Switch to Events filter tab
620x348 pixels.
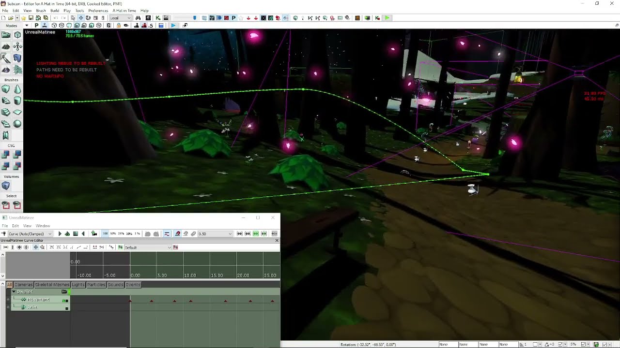[133, 285]
